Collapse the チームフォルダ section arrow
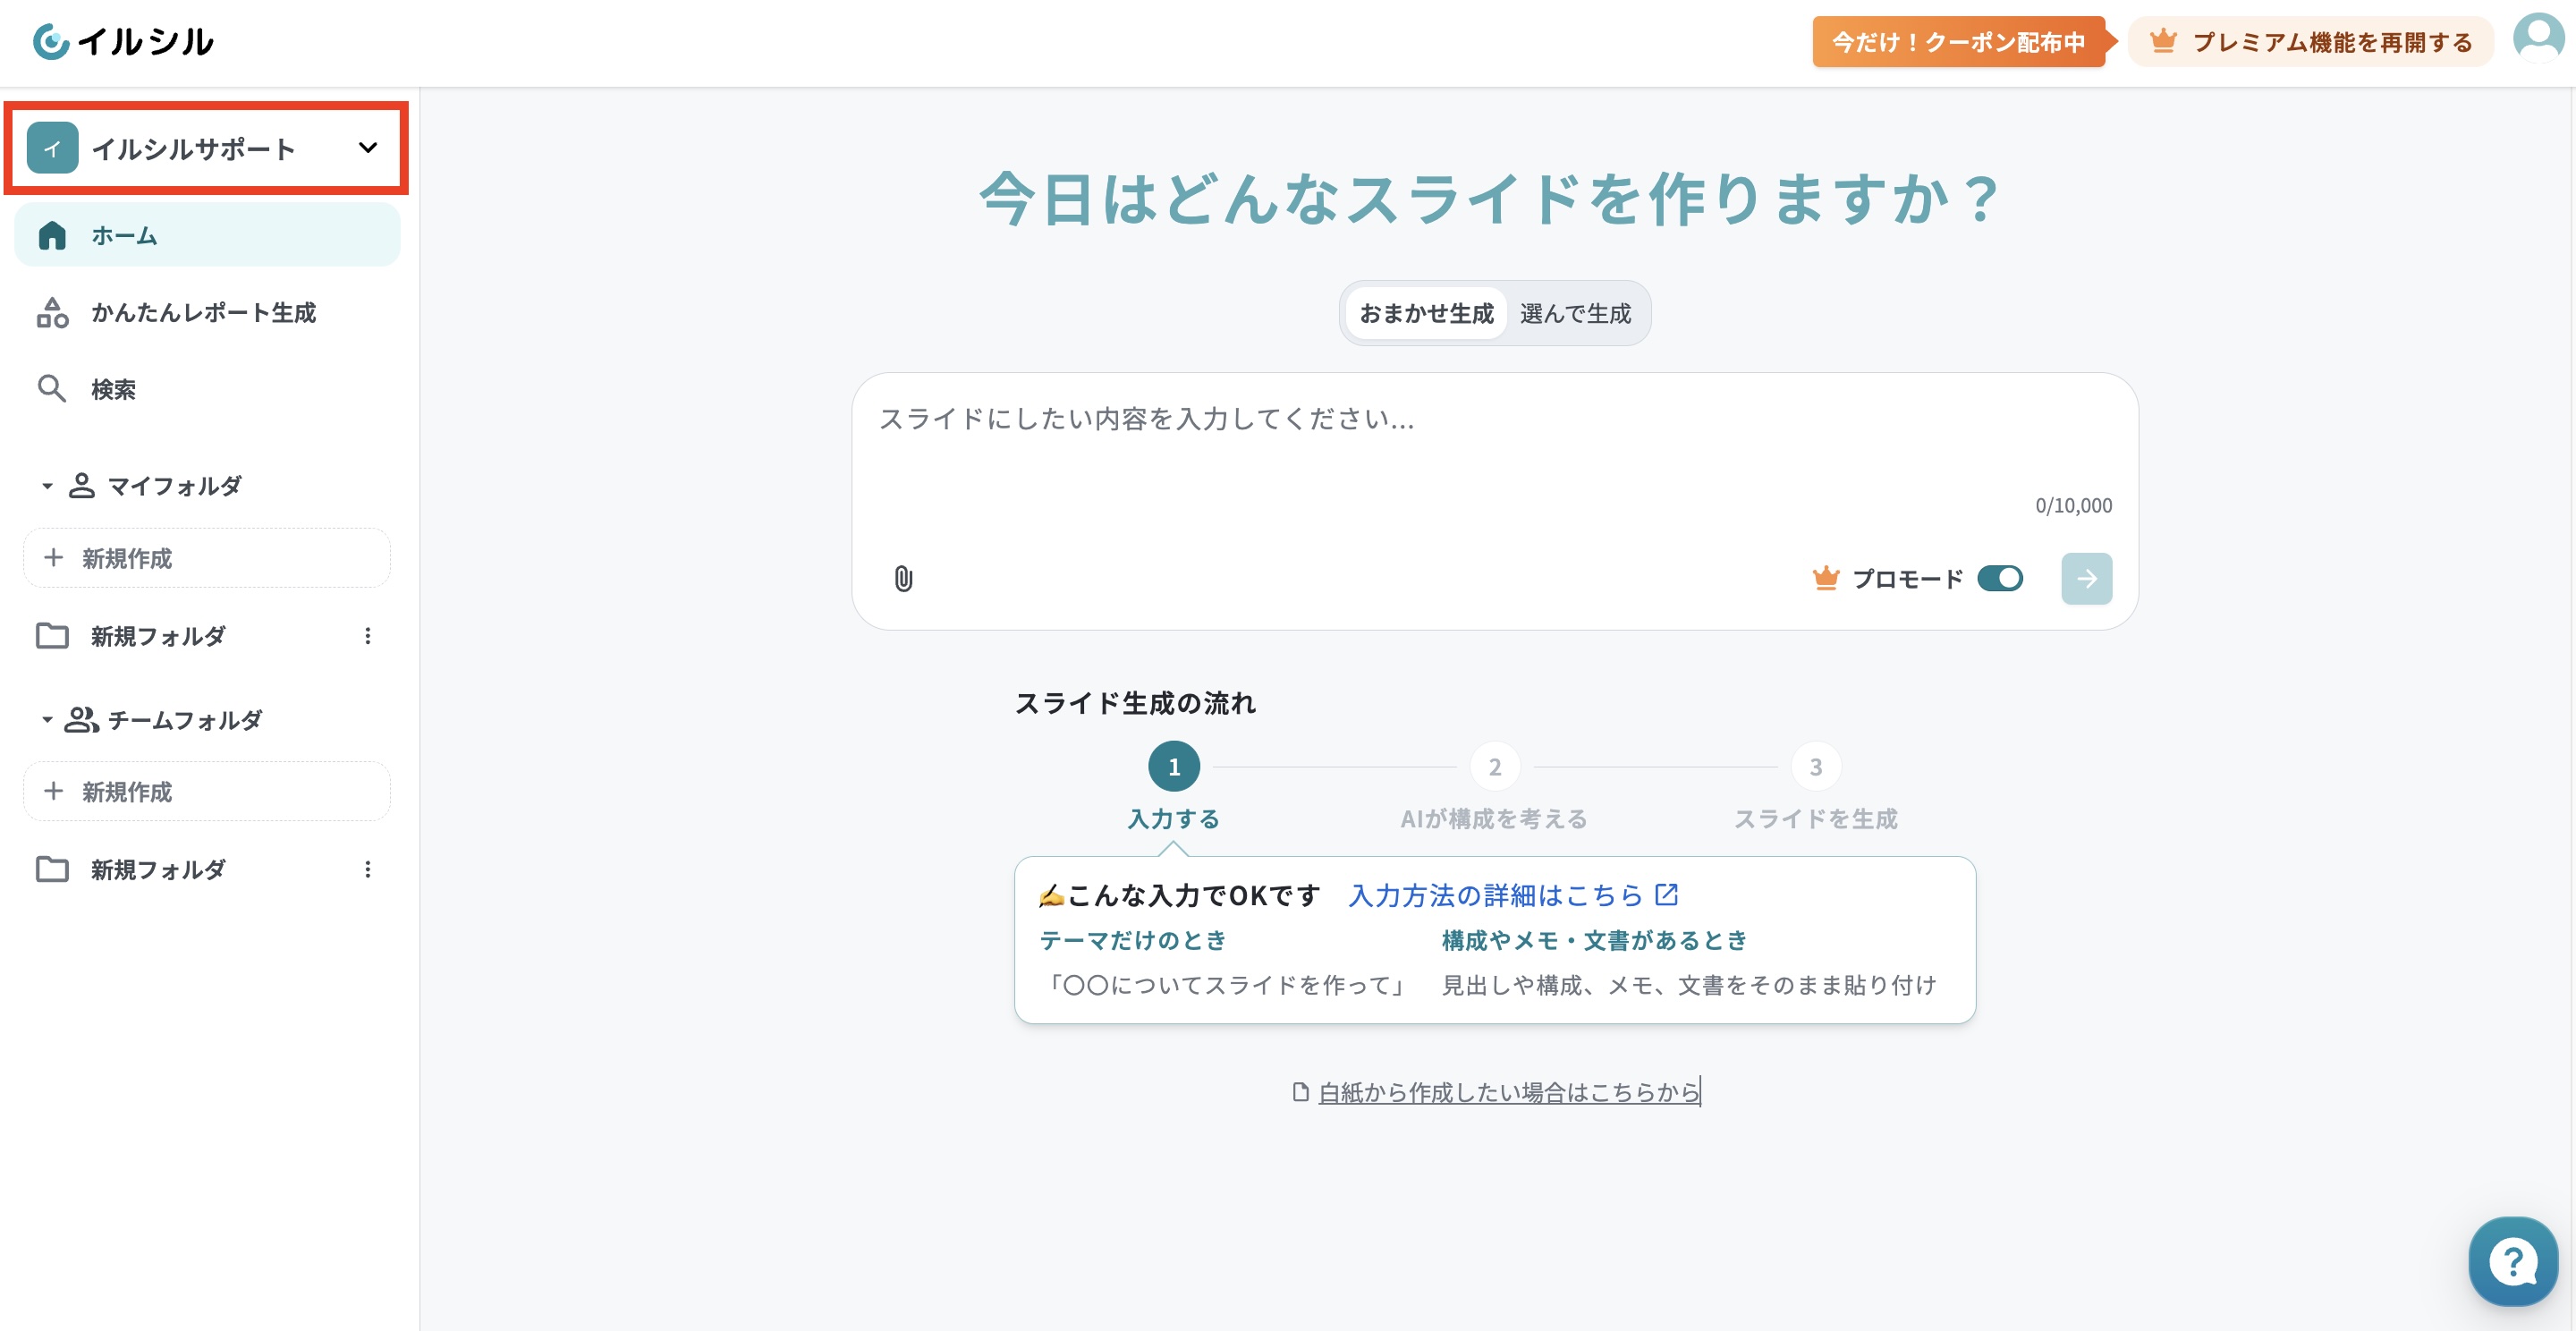The width and height of the screenshot is (2576, 1331). click(46, 720)
